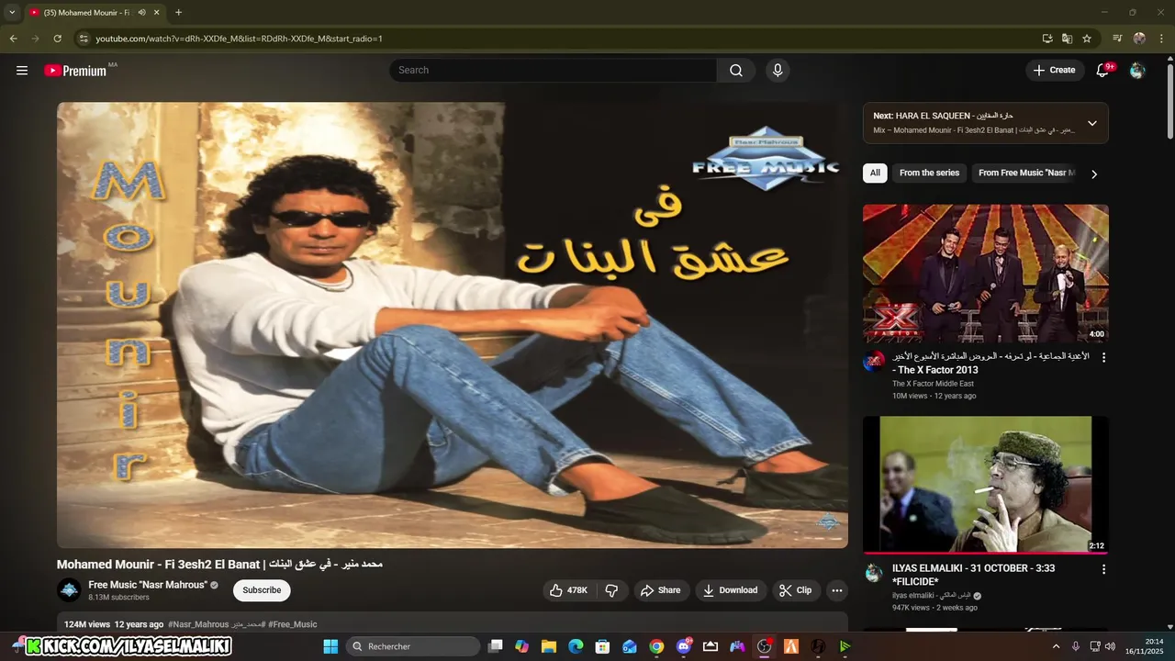Screen dimensions: 1175x661
Task: Click the search magnifier button
Action: [736, 71]
